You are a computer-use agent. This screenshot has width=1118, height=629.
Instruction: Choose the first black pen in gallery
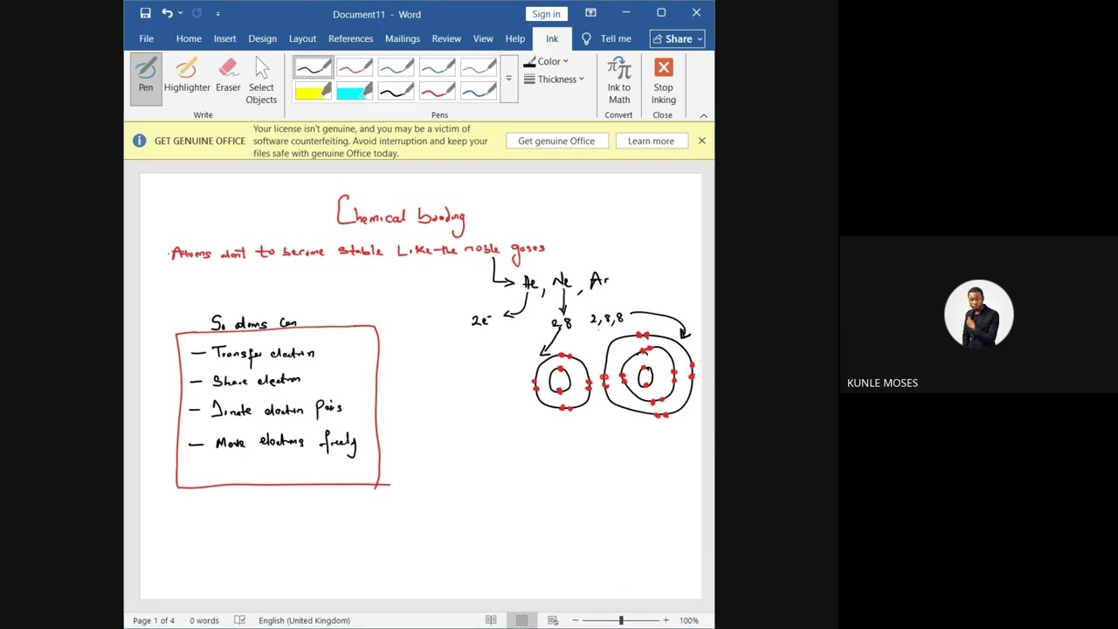click(313, 67)
